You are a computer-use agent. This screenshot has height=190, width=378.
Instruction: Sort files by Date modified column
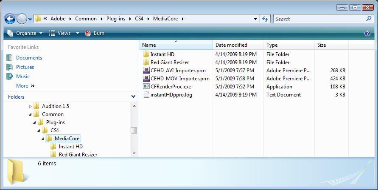tap(231, 45)
